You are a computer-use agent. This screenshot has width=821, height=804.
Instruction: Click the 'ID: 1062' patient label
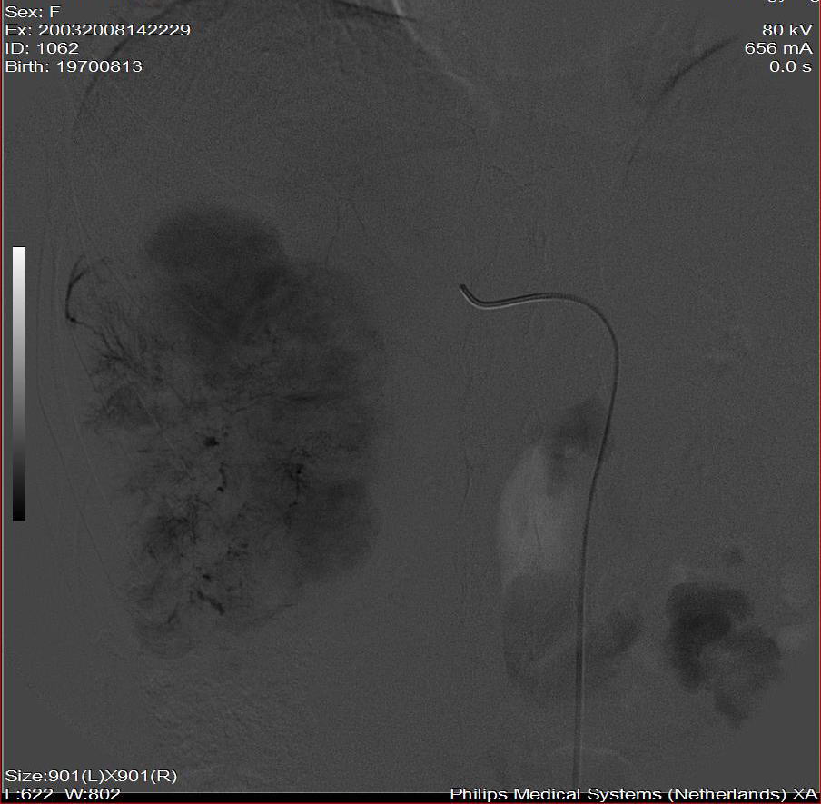[x=42, y=48]
